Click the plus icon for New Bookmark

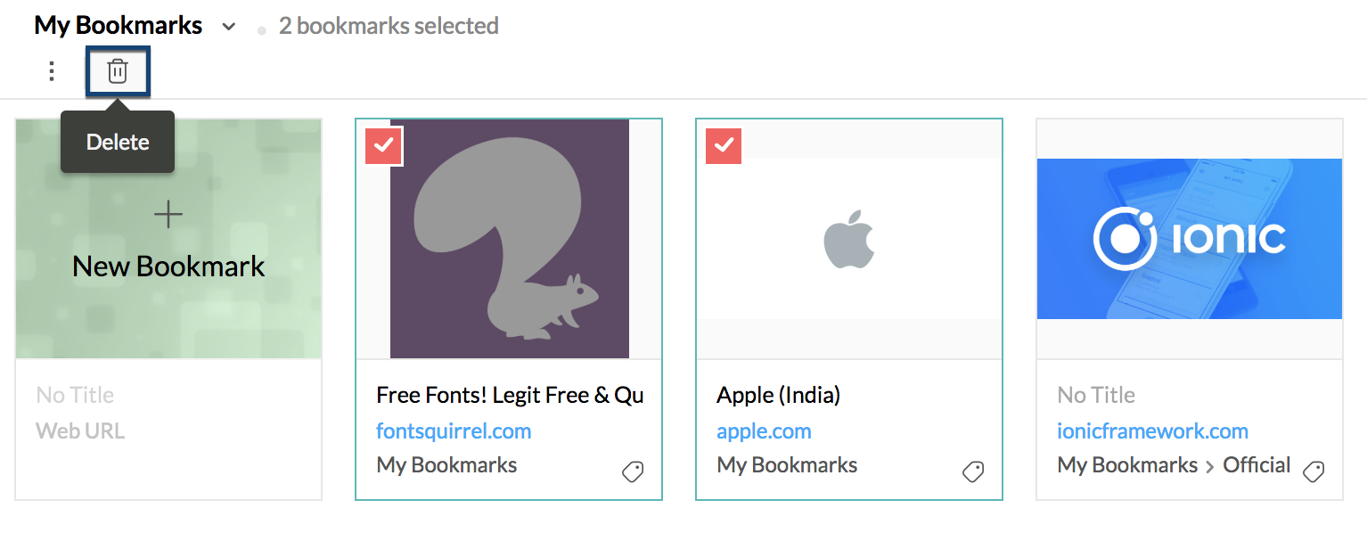168,214
